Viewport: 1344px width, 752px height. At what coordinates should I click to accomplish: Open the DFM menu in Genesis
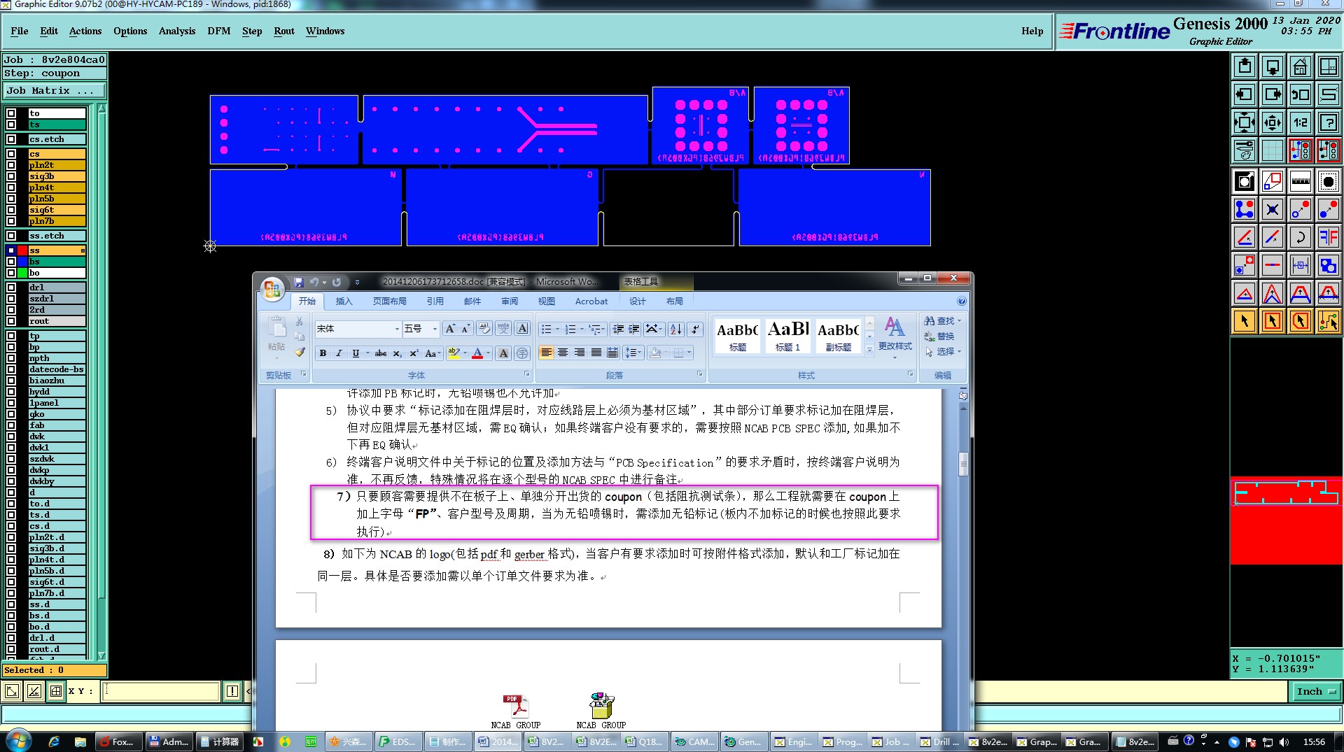[219, 31]
